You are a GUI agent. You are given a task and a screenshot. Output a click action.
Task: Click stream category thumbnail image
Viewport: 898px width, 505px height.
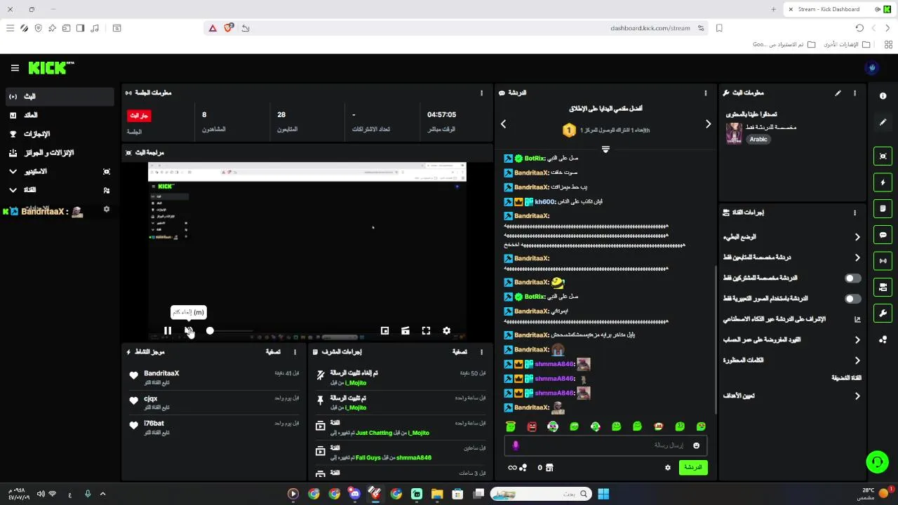click(x=734, y=133)
